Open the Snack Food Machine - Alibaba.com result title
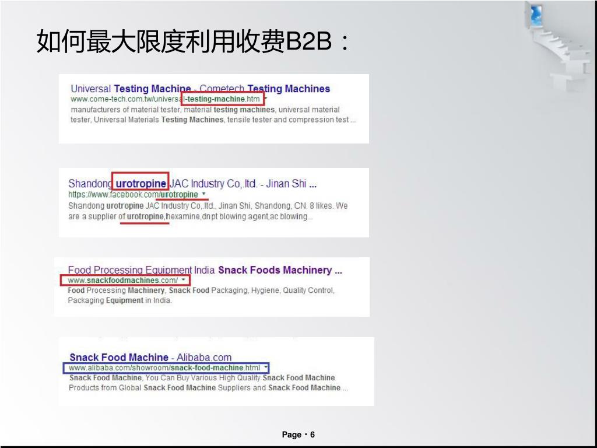597x448 pixels. tap(150, 358)
